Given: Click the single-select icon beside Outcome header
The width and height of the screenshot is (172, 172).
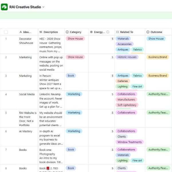Looking at the screenshot, I should (x=148, y=32).
